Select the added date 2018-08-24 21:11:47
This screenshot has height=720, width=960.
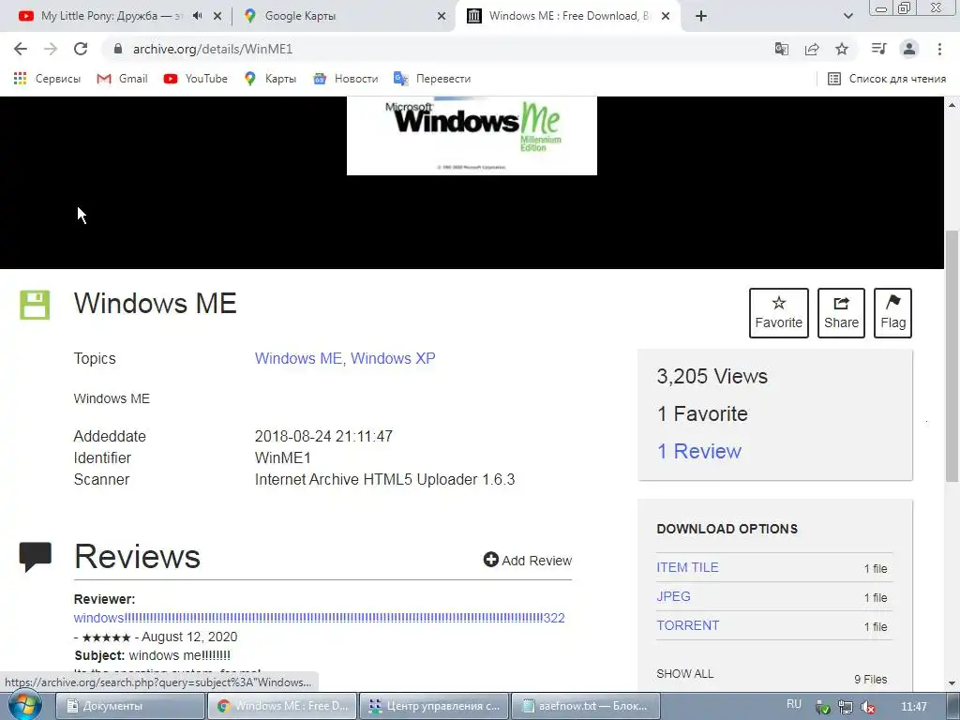pos(323,437)
